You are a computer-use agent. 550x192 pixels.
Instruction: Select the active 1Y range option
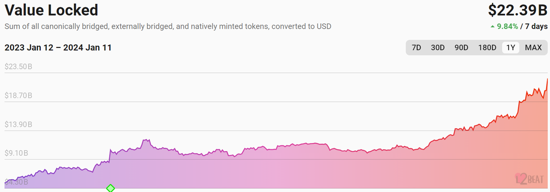(510, 47)
